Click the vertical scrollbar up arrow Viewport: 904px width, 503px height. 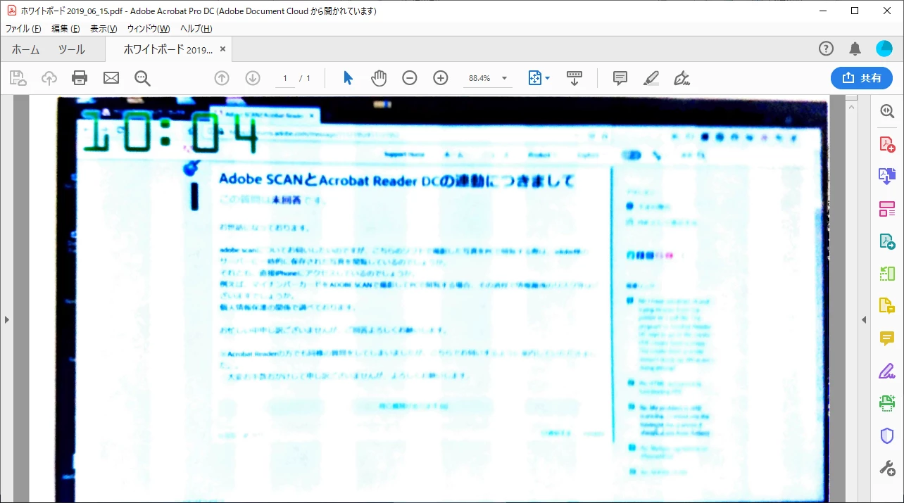pos(852,107)
